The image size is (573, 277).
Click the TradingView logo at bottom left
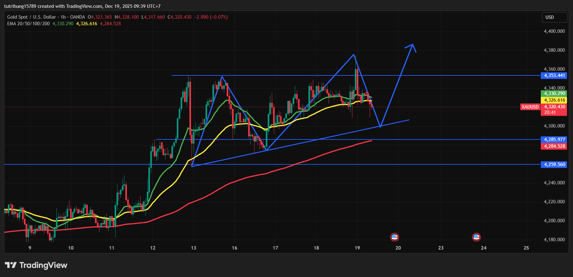36,265
